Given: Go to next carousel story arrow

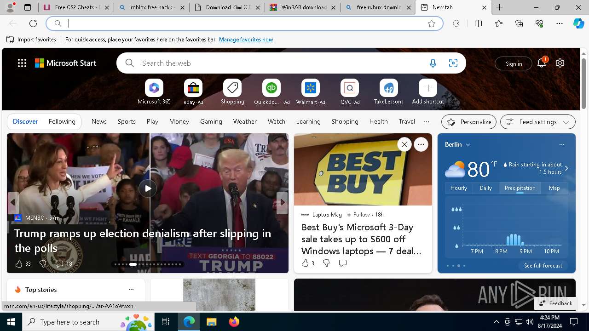Looking at the screenshot, I should 282,202.
